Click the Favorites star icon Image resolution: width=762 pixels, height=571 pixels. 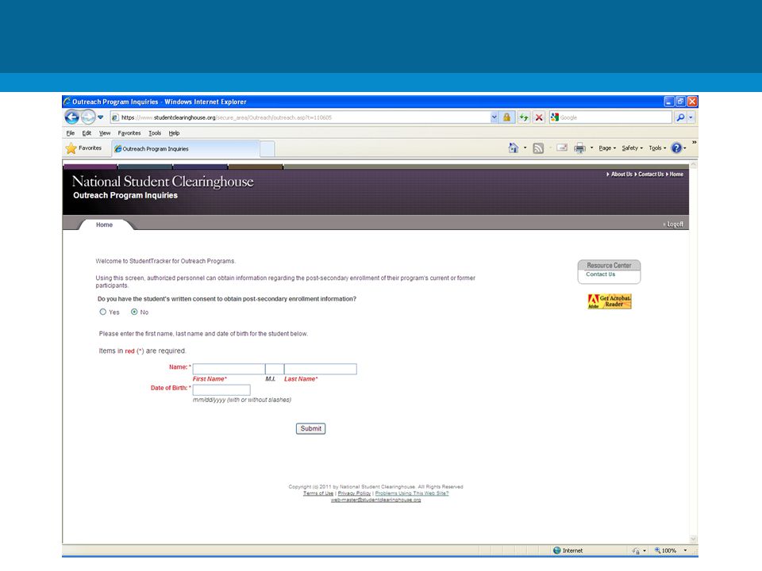click(x=71, y=148)
